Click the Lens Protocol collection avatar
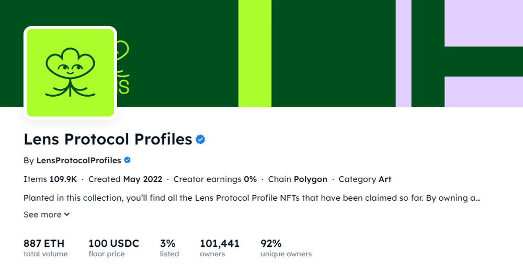The height and width of the screenshot is (273, 523). coord(70,73)
